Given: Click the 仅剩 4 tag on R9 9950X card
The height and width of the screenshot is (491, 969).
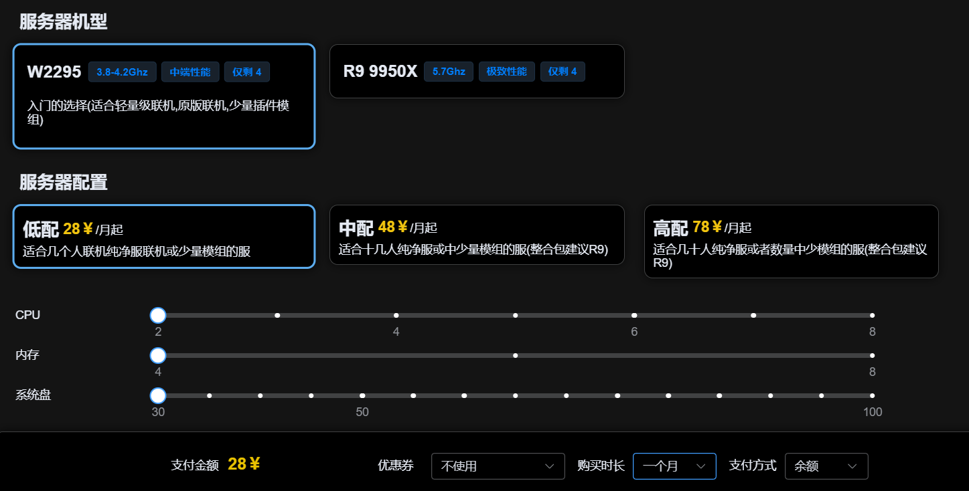Looking at the screenshot, I should [563, 72].
